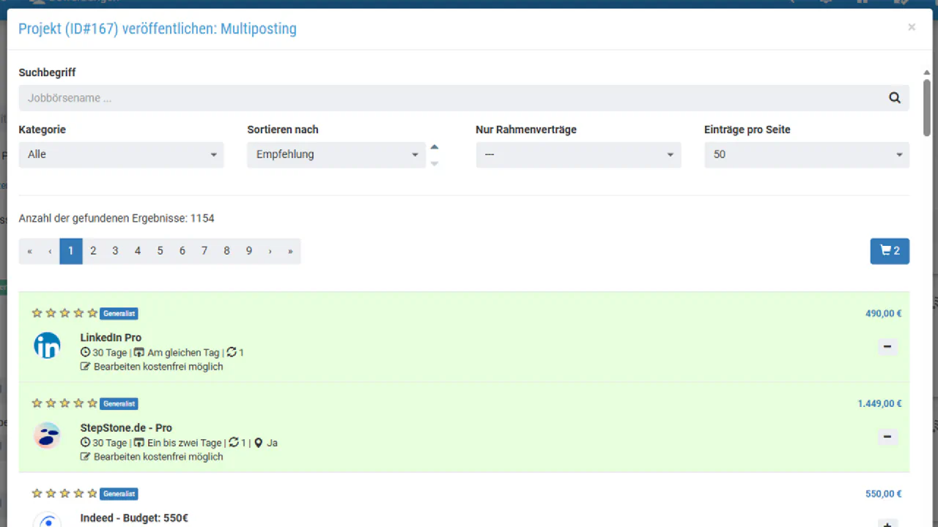The image size is (938, 527).
Task: Go to next page with › button
Action: (x=270, y=251)
